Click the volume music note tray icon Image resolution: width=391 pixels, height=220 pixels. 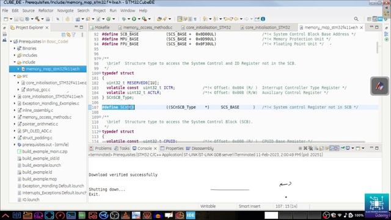coord(345,215)
